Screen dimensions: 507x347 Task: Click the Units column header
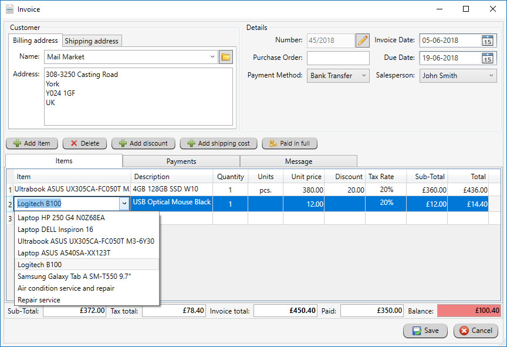click(x=265, y=177)
